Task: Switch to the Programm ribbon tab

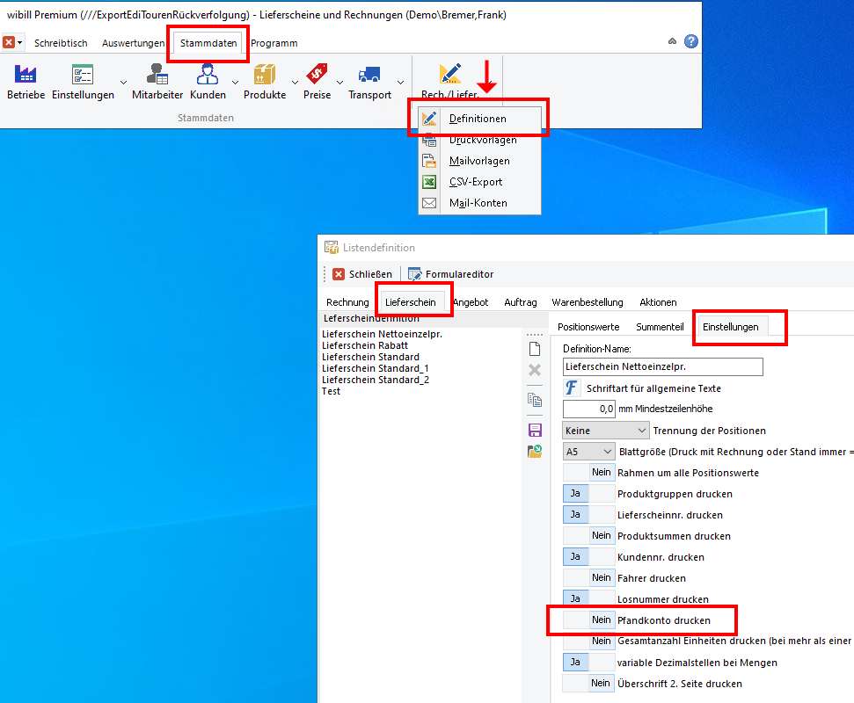Action: 274,43
